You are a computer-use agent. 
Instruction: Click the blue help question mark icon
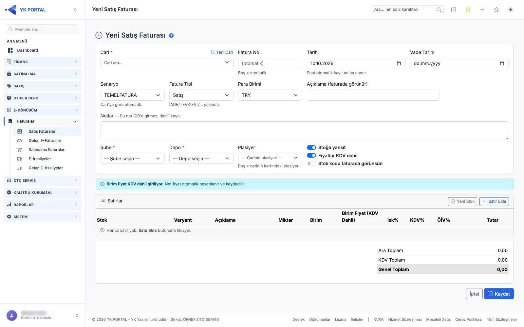coord(171,36)
